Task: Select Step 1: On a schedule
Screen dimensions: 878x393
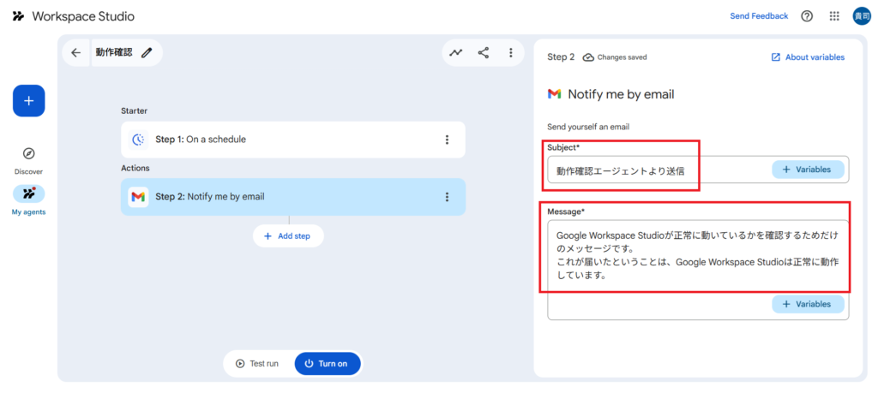Action: [x=283, y=140]
